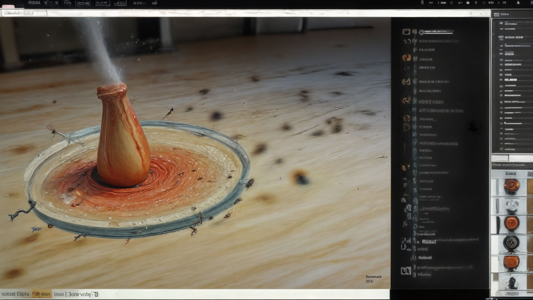Click 'inoo' in the status bar
Viewport: 533px width, 300px height.
tap(59, 294)
